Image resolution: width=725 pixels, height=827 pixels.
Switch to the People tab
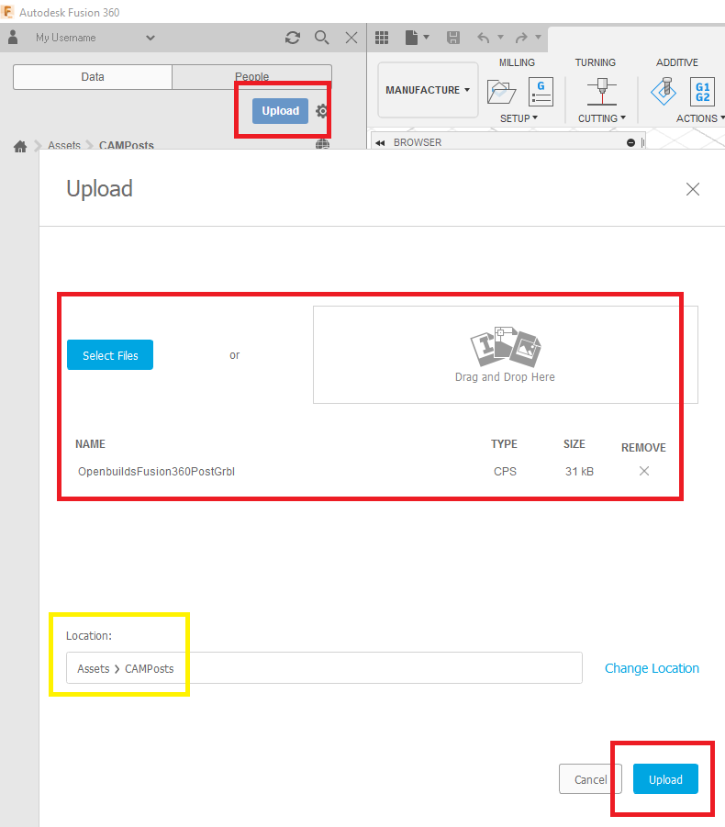point(251,77)
